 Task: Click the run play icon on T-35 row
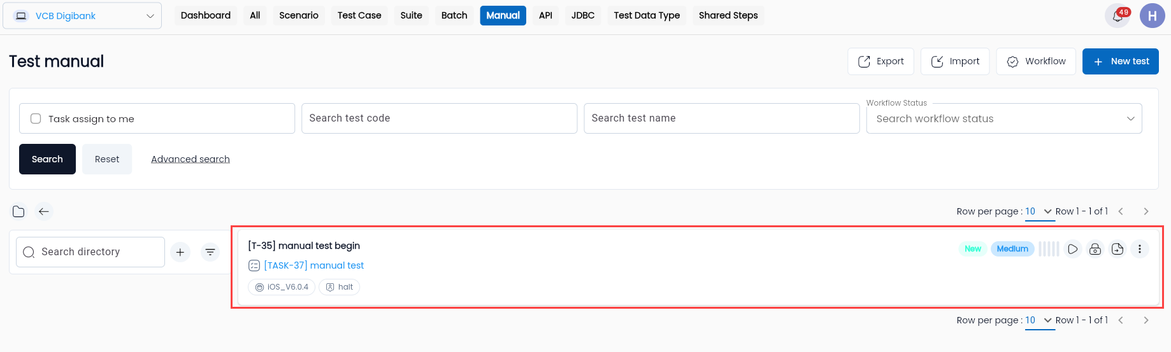pyautogui.click(x=1073, y=249)
